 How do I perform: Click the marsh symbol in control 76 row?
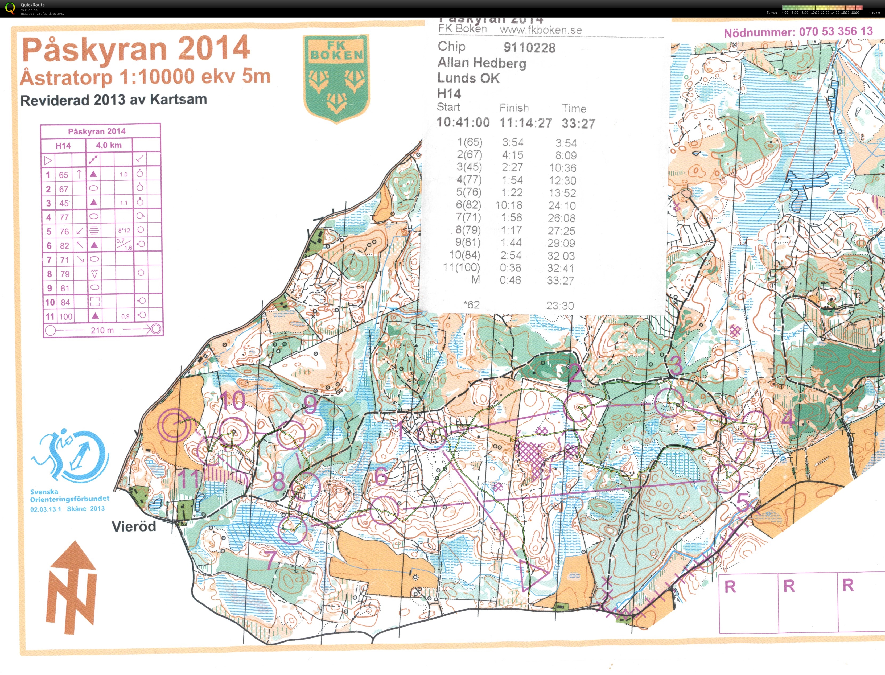94,231
